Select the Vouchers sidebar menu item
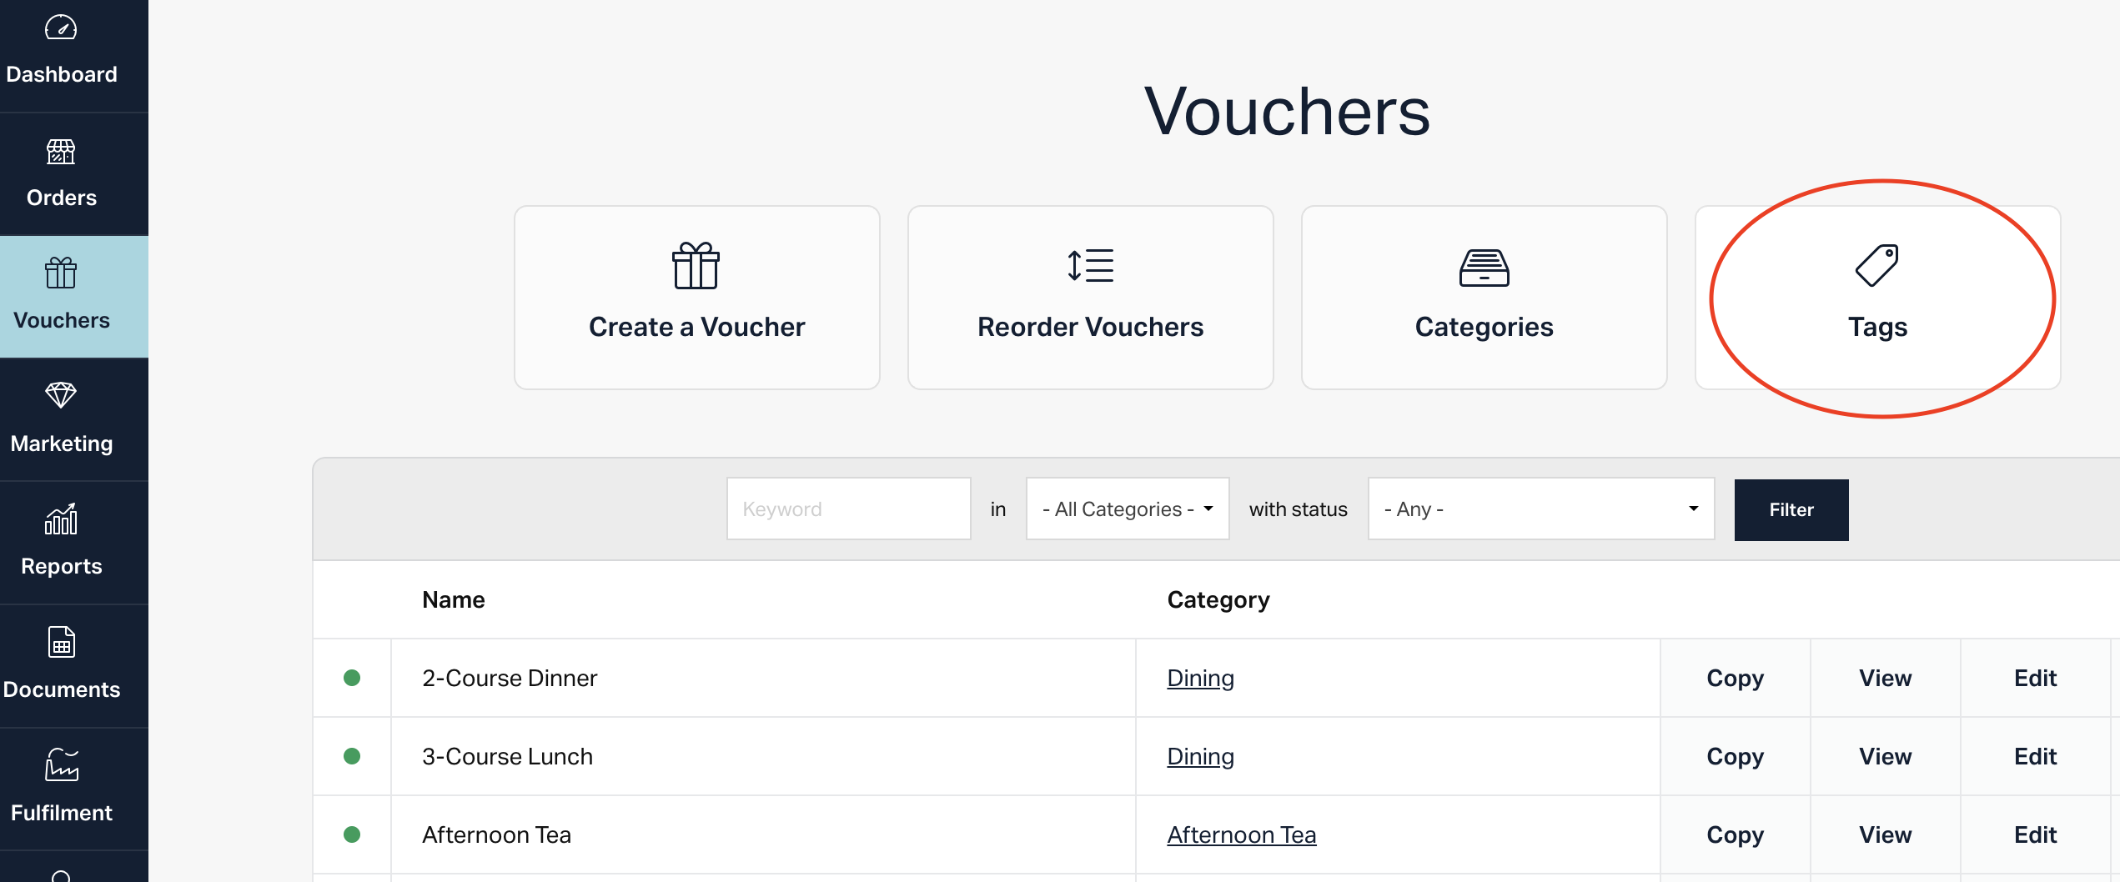 [x=62, y=297]
